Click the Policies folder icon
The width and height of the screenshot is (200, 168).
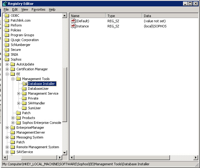click(x=7, y=30)
